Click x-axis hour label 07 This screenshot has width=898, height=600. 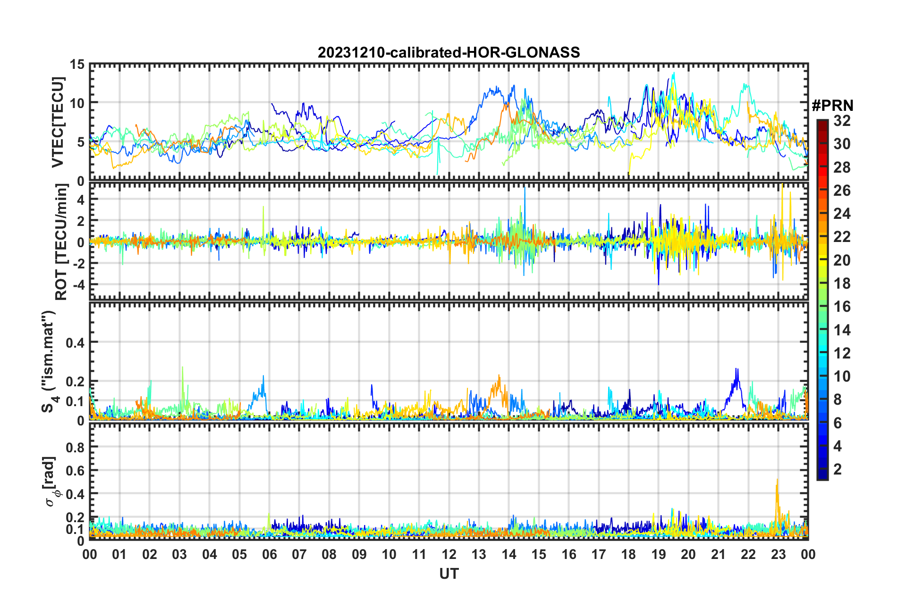[299, 555]
